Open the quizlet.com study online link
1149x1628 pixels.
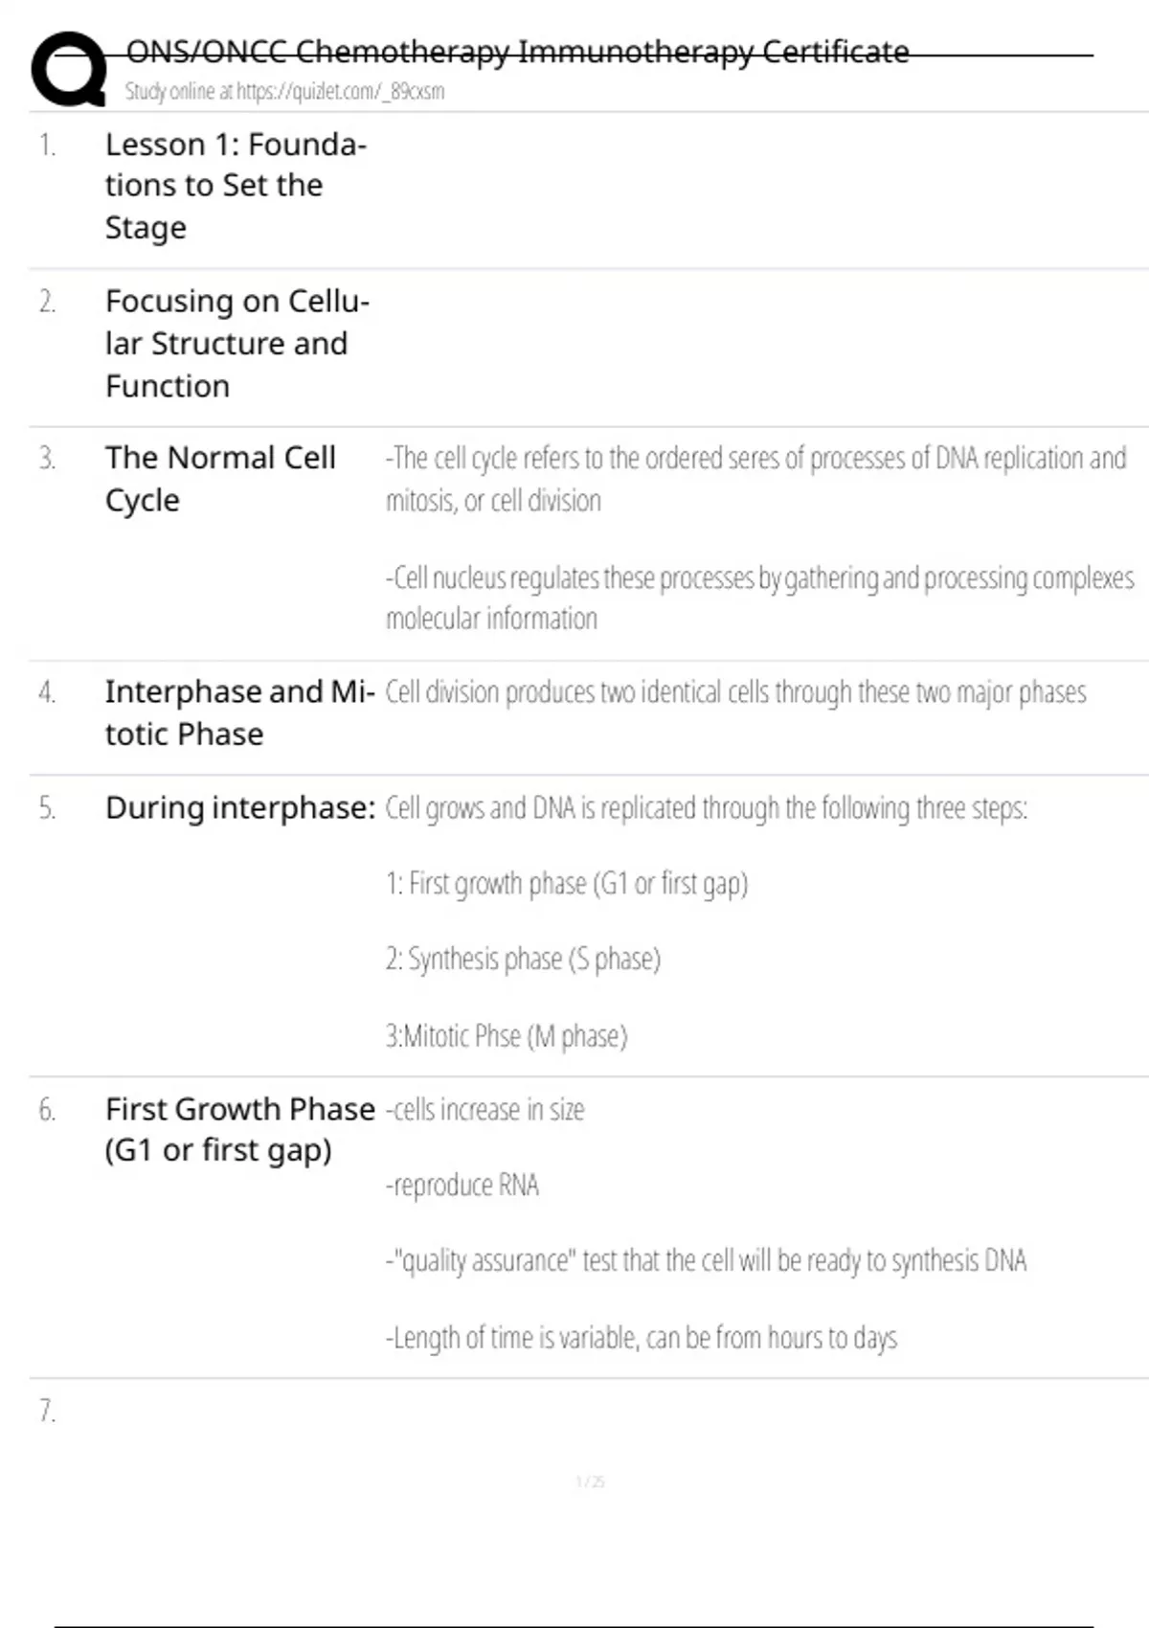284,92
